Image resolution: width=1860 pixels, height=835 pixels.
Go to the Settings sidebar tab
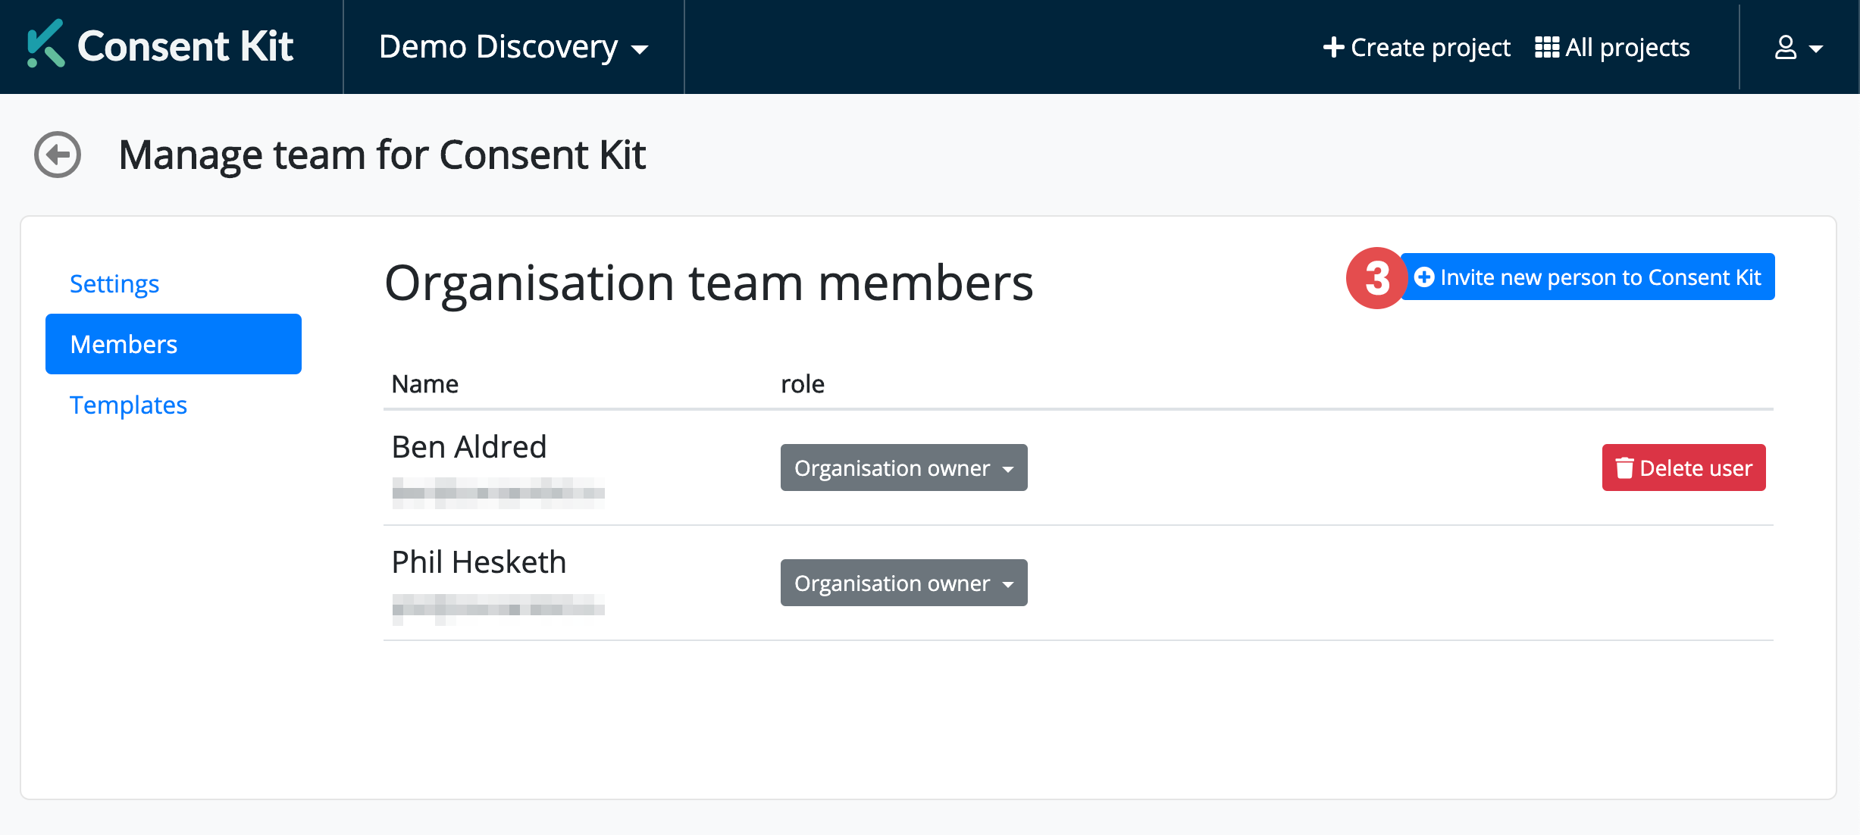(114, 283)
